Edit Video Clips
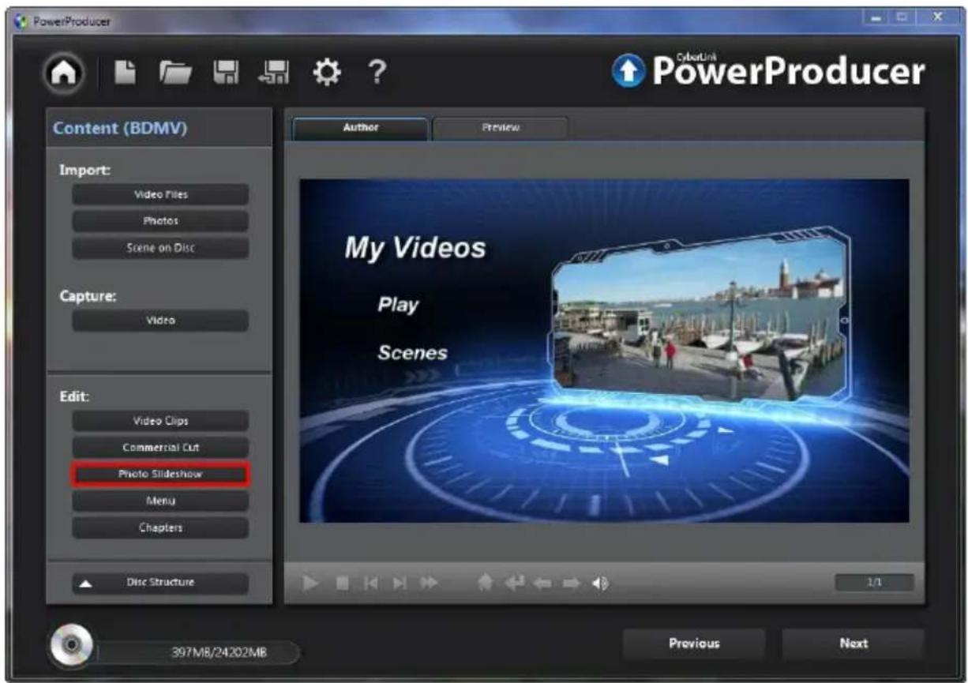968x683 pixels. point(160,421)
